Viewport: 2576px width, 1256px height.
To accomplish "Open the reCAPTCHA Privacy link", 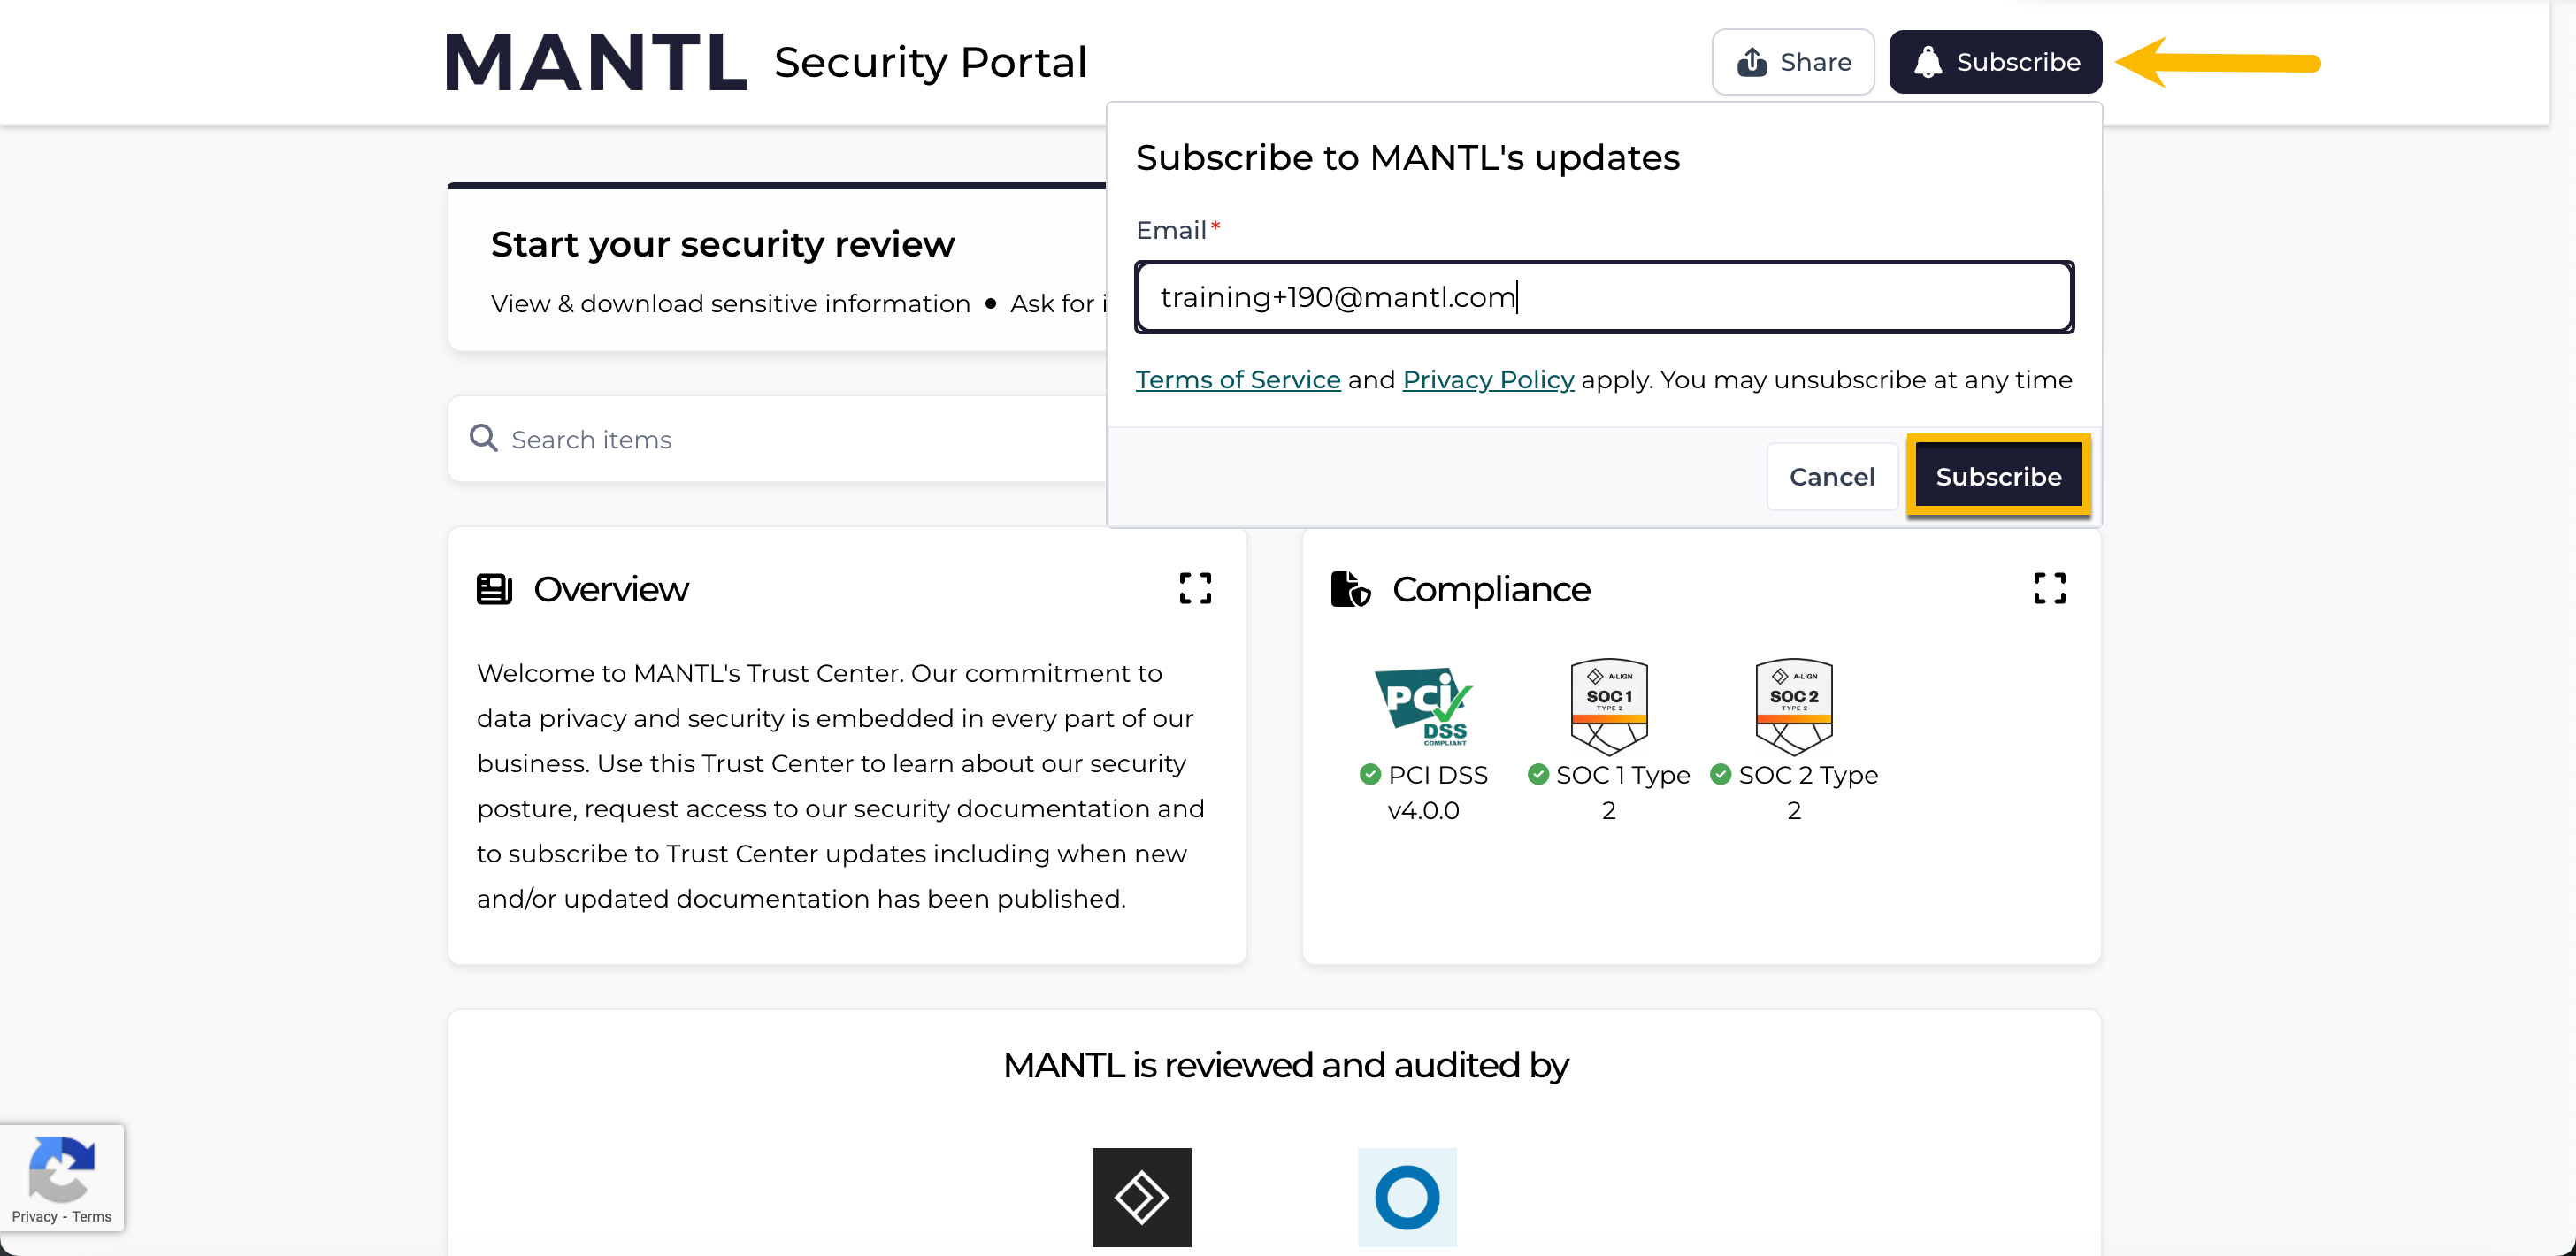I will click(34, 1217).
